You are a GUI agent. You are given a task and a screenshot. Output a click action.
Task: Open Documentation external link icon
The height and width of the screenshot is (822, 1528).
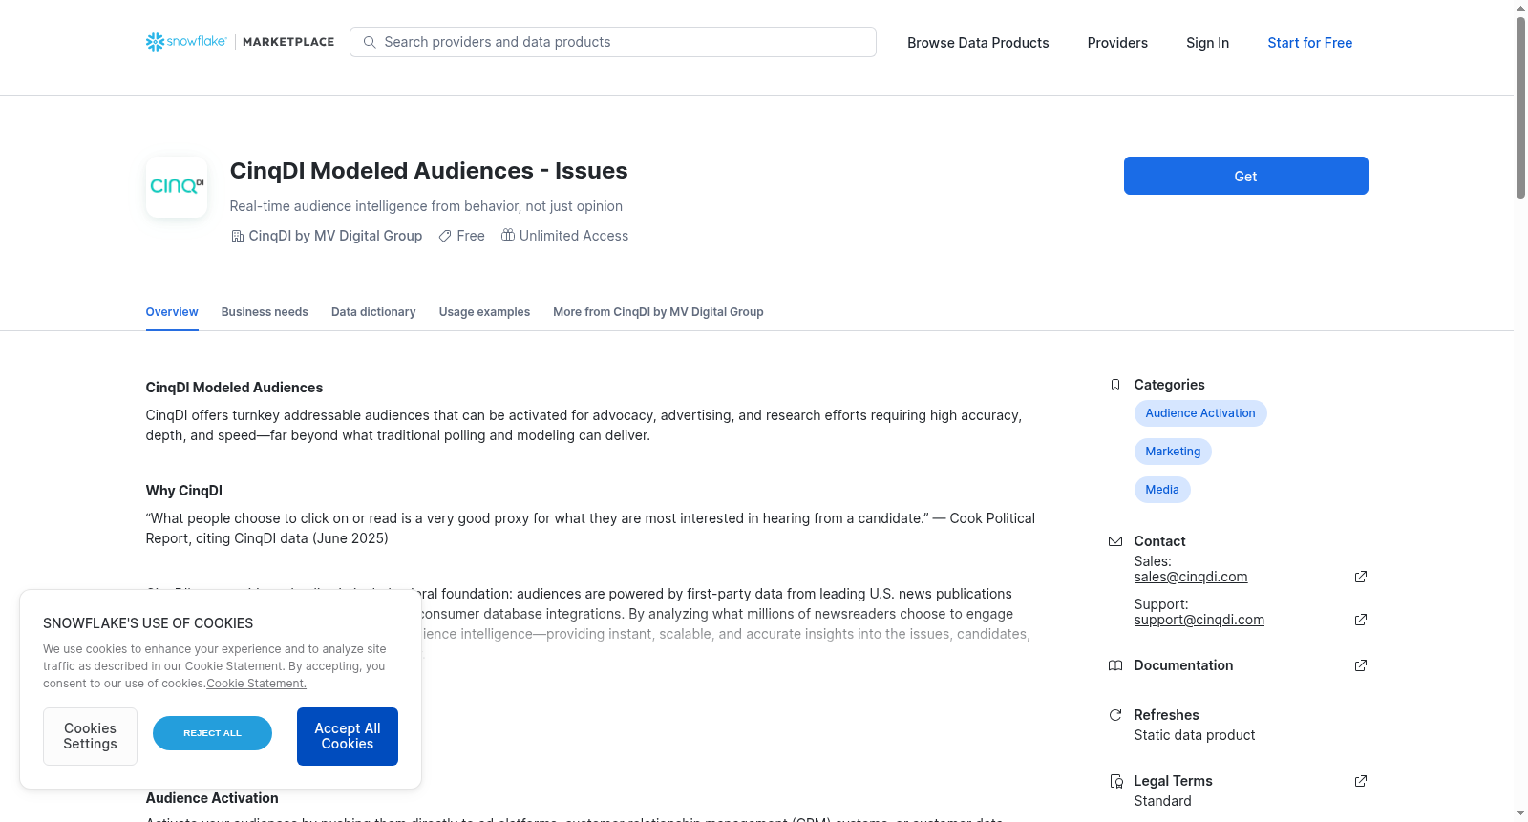1361,665
